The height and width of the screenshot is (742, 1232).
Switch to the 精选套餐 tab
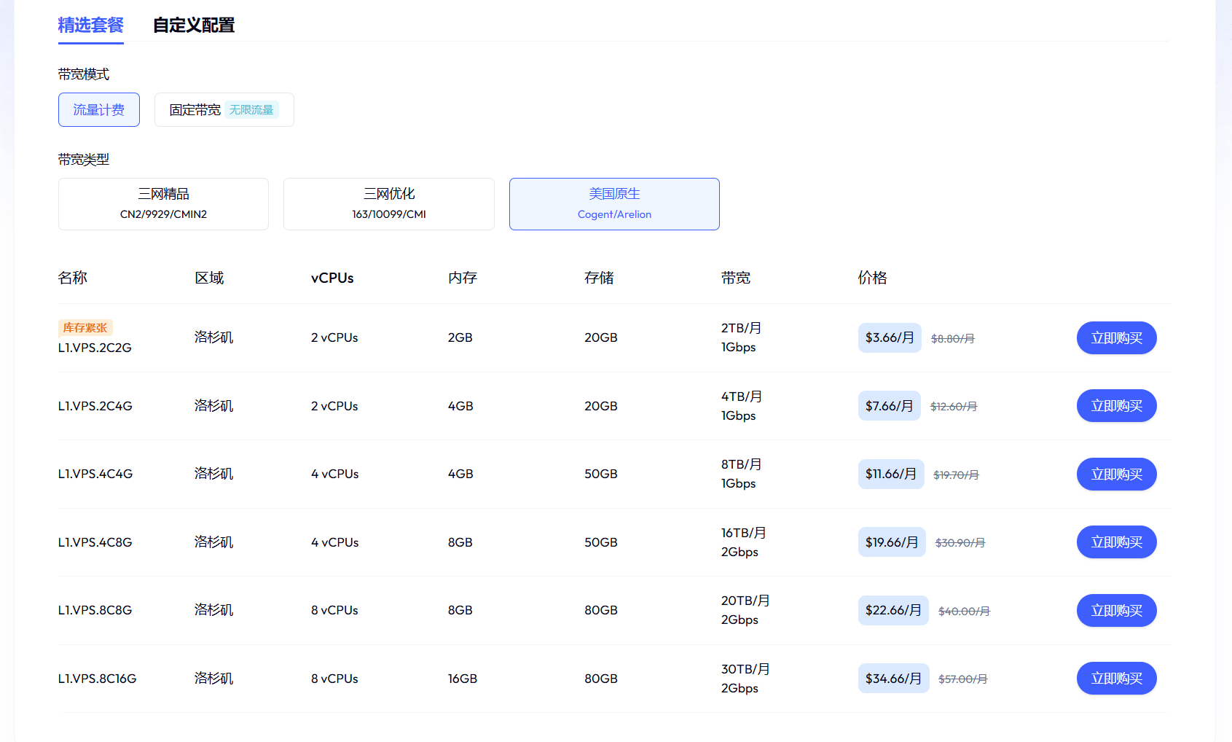tap(90, 26)
